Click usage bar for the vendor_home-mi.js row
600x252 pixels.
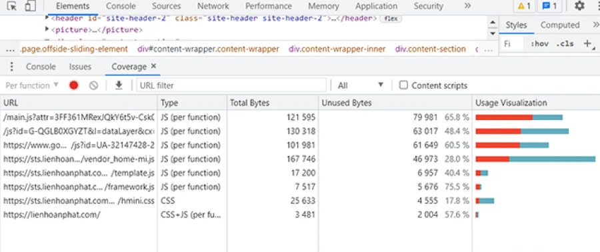point(535,159)
